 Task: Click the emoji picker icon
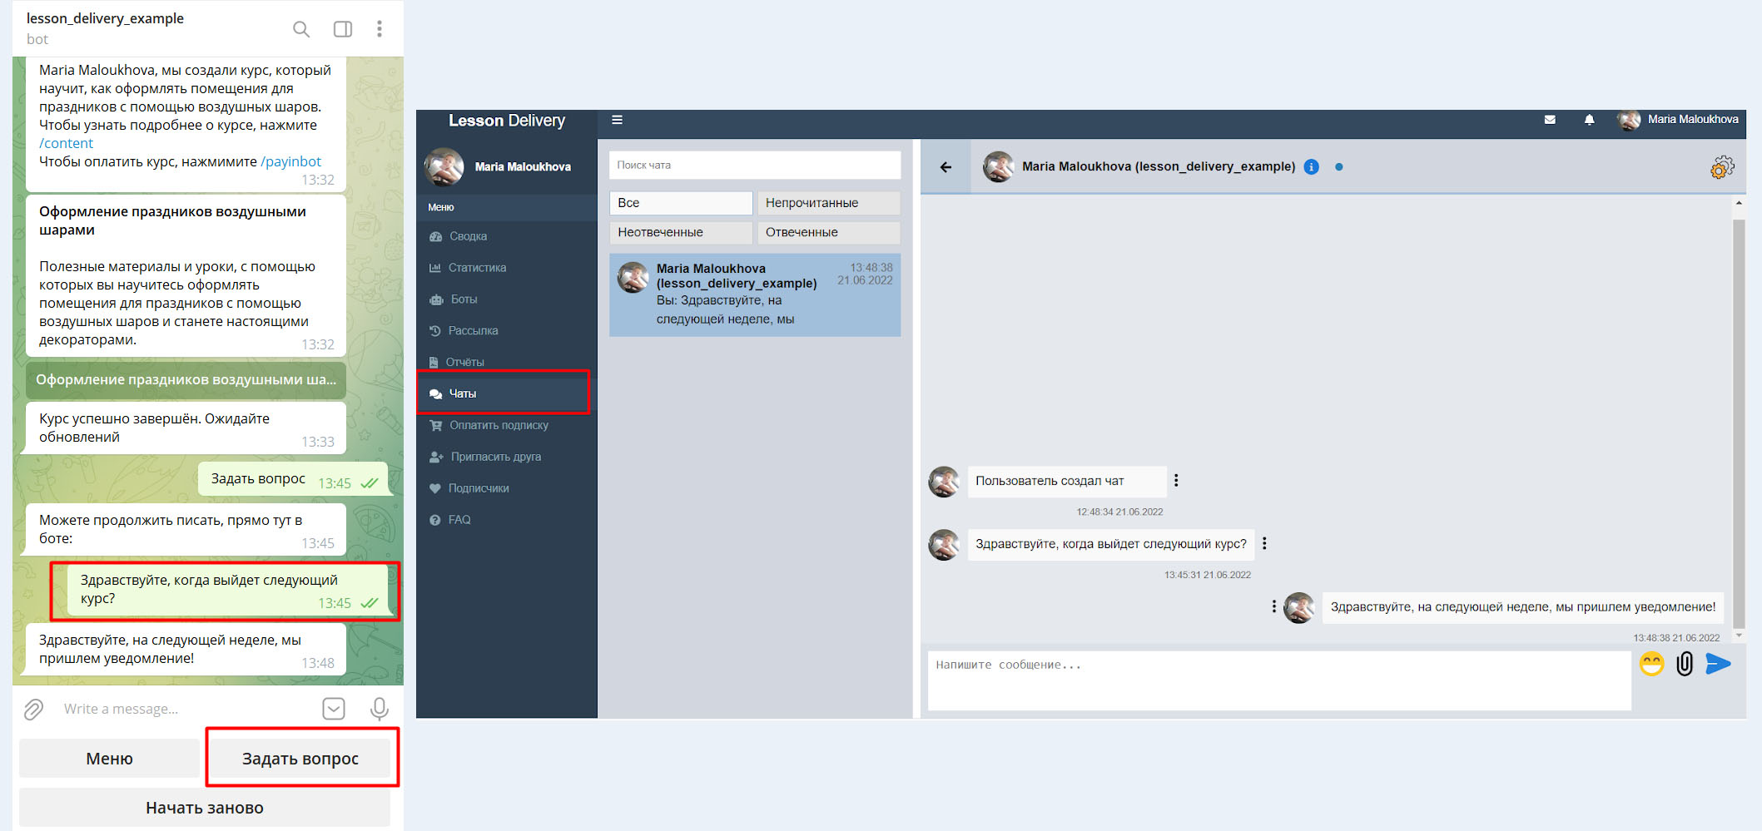[1651, 664]
